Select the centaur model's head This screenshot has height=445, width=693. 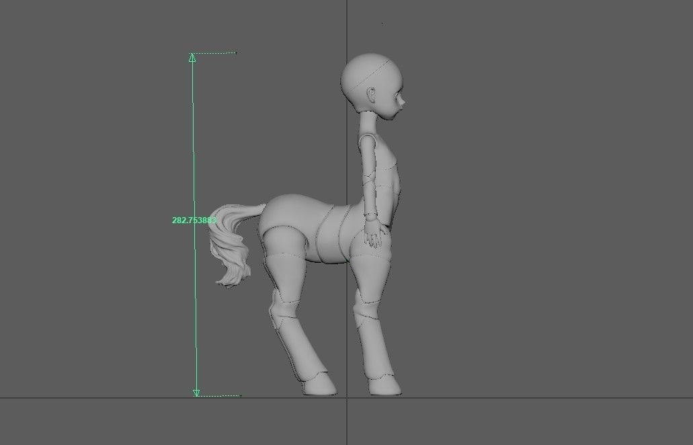pos(372,87)
